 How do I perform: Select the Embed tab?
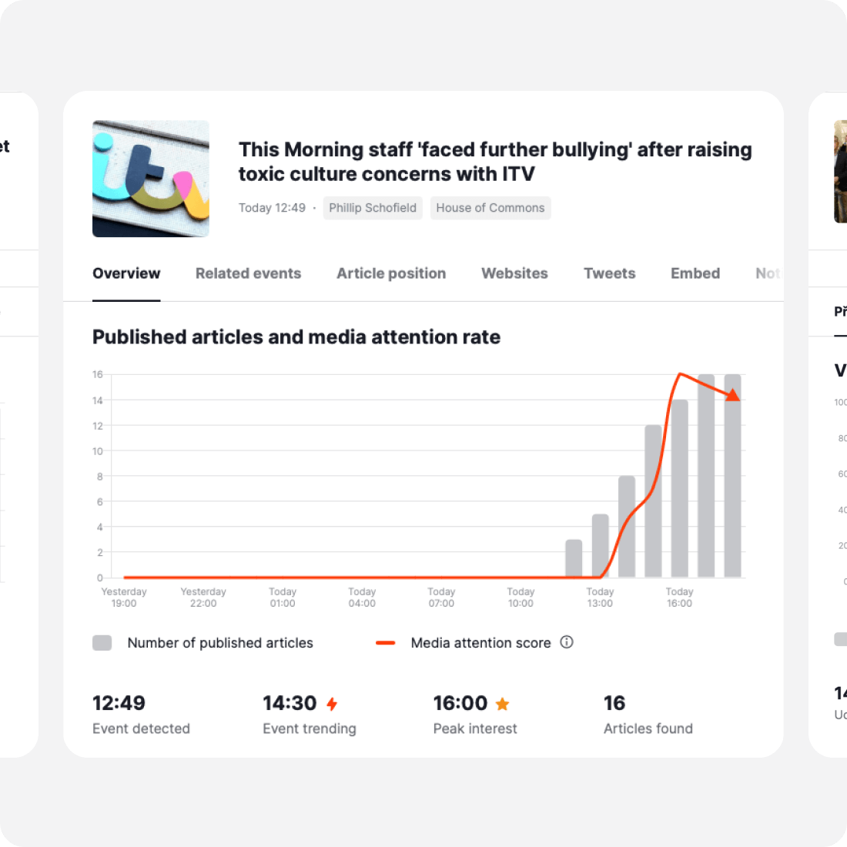click(x=695, y=273)
